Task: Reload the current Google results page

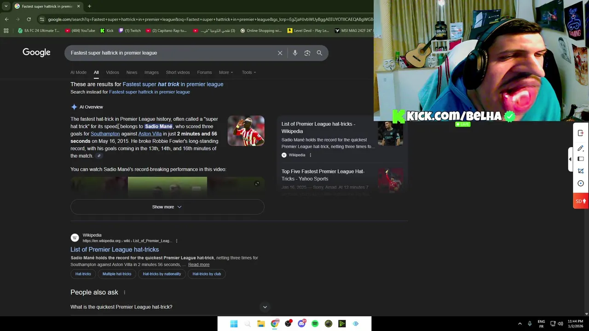Action: pos(29,19)
